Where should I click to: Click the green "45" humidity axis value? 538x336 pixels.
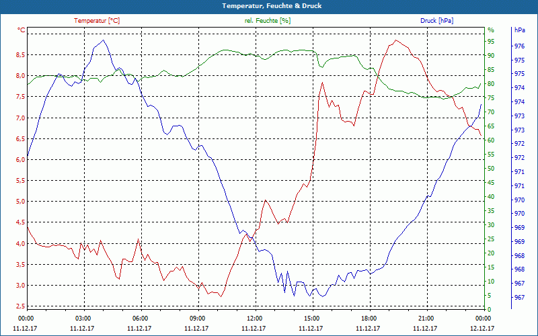pyautogui.click(x=491, y=183)
